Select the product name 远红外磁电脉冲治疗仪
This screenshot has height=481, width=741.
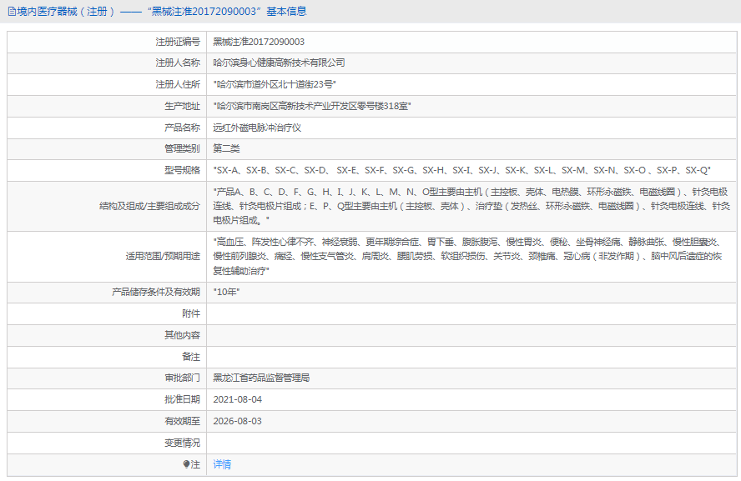[x=257, y=128]
